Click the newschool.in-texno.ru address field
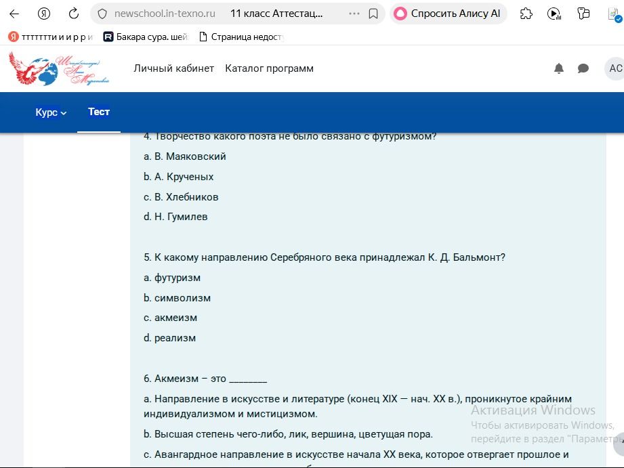 [165, 14]
